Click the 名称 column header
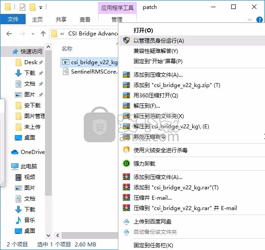 67,49
